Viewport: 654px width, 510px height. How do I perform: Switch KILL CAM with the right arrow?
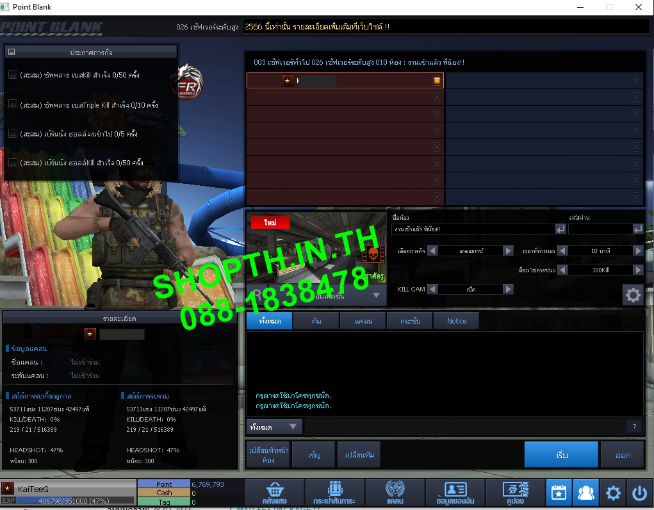click(x=508, y=289)
